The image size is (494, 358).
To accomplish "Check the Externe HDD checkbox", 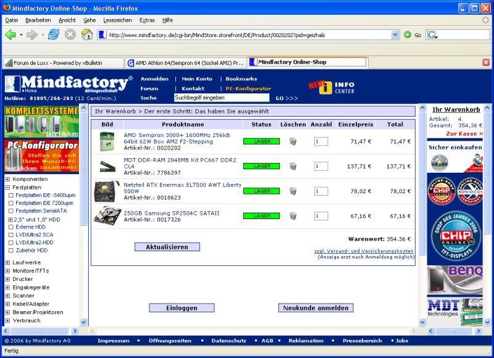I will tap(11, 227).
